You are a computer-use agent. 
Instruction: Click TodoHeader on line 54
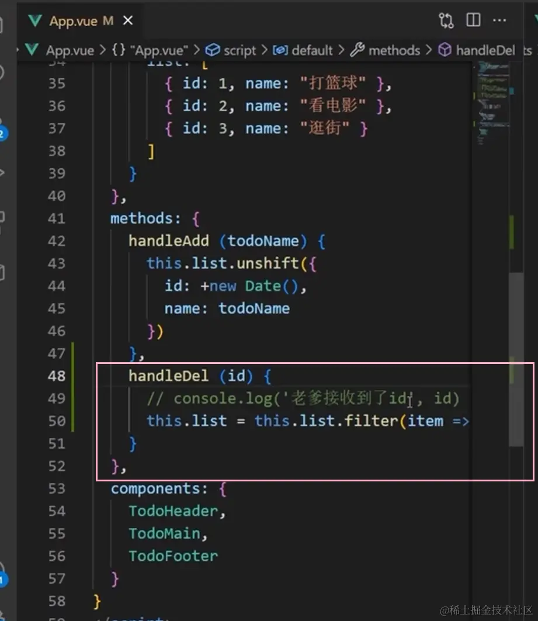point(173,511)
